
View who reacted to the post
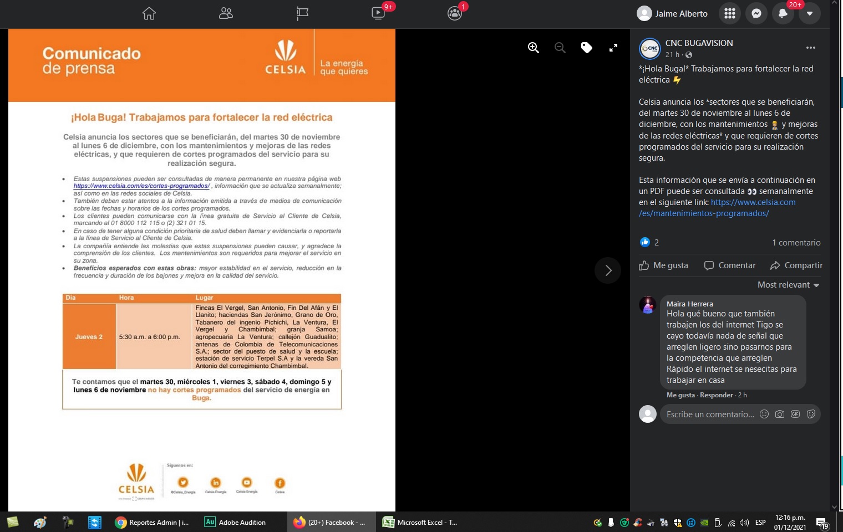pyautogui.click(x=649, y=242)
